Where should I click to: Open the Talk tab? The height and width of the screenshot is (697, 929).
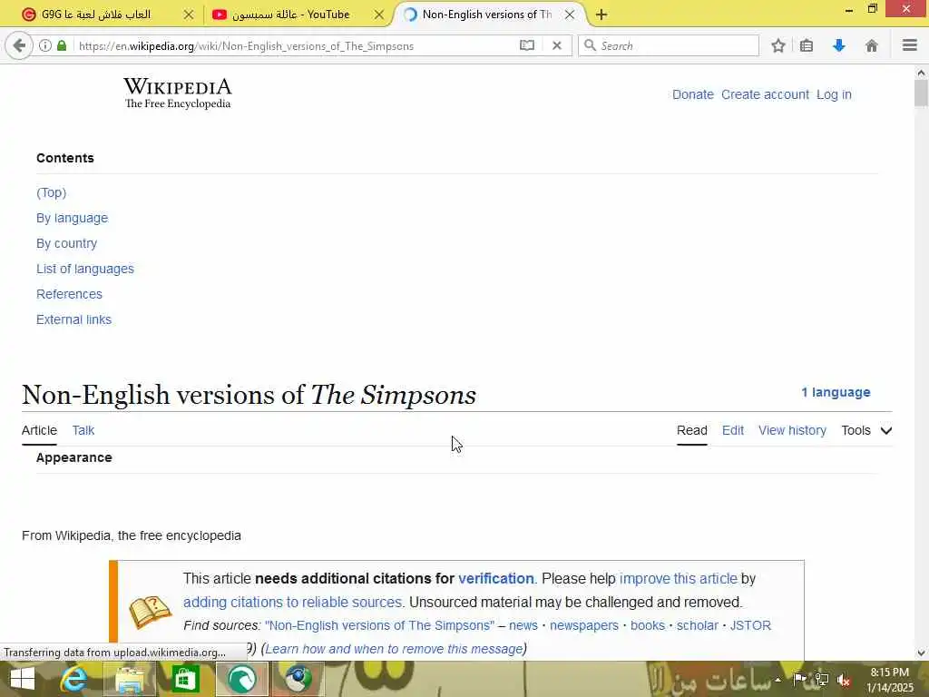[83, 430]
